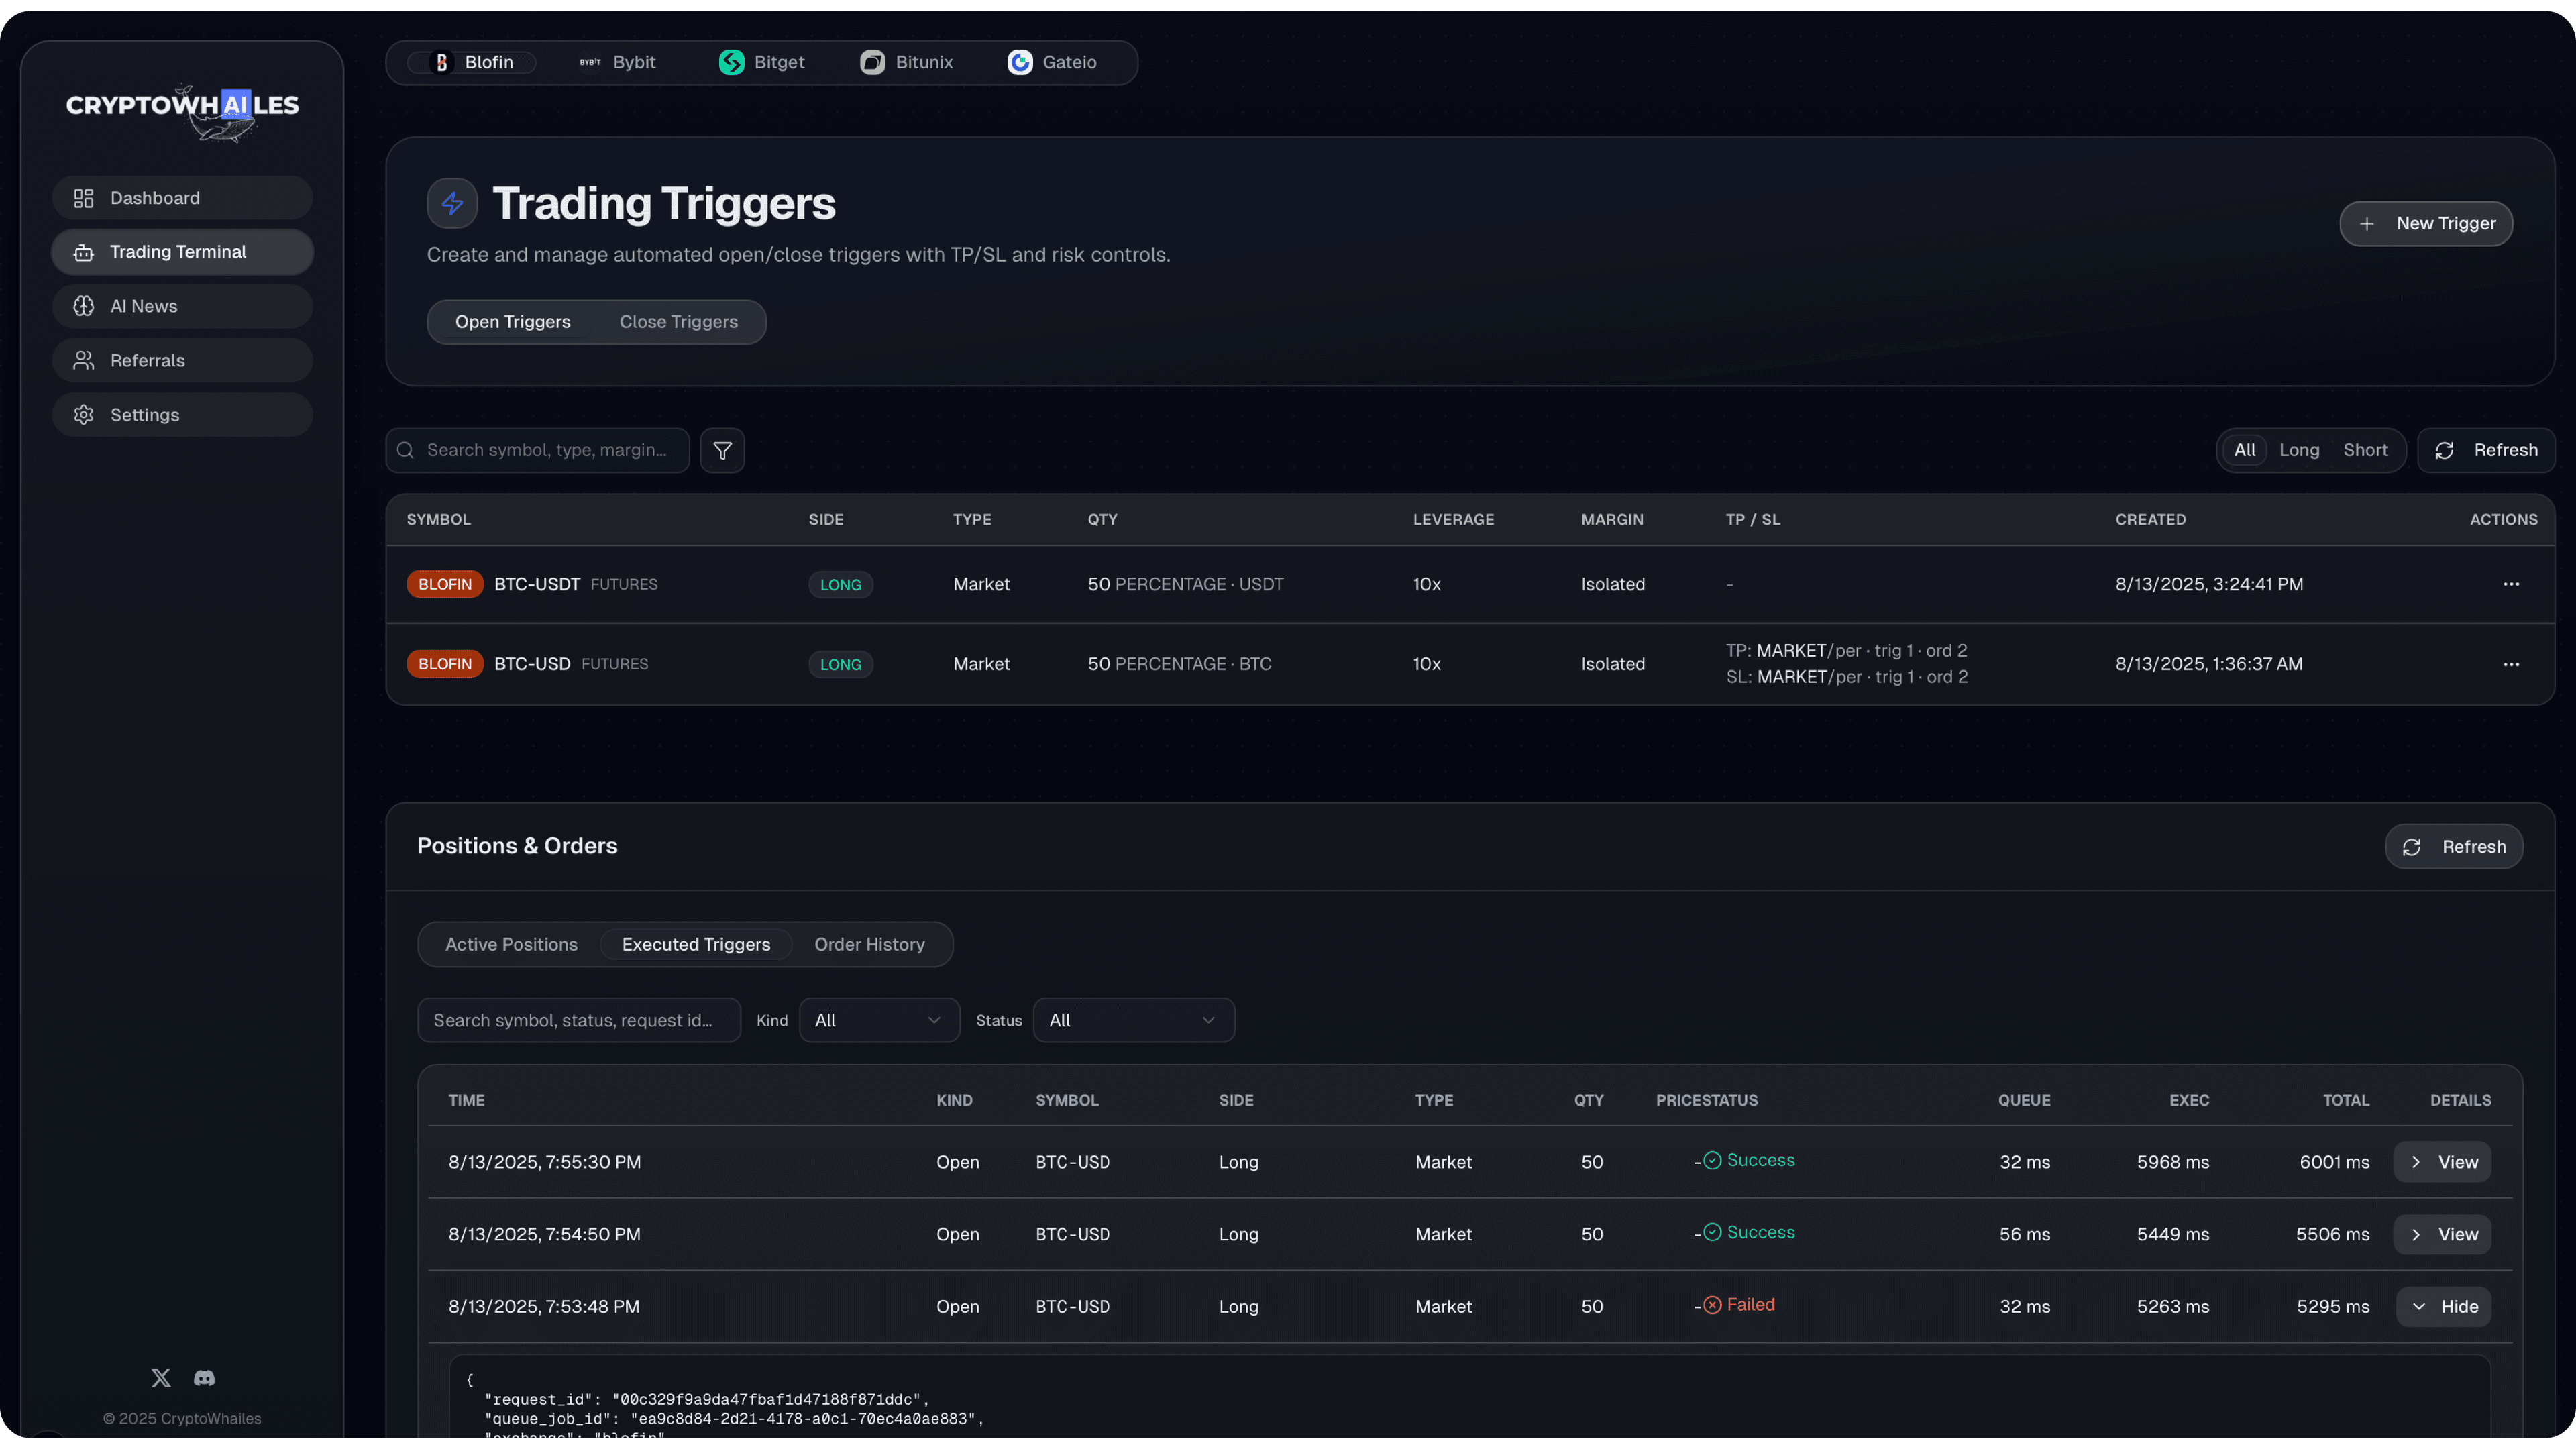Click the LONG badge on BTC-USDT row
This screenshot has height=1449, width=2576.
(x=841, y=585)
